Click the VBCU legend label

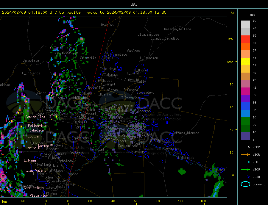point(256,170)
